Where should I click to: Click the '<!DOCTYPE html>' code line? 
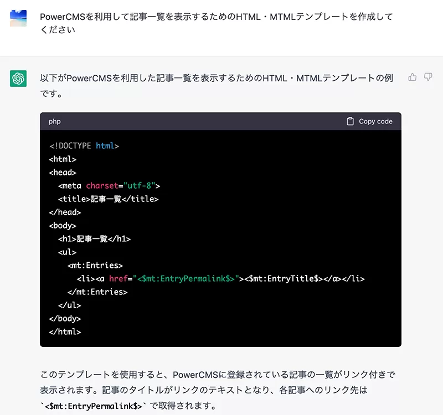(x=84, y=146)
